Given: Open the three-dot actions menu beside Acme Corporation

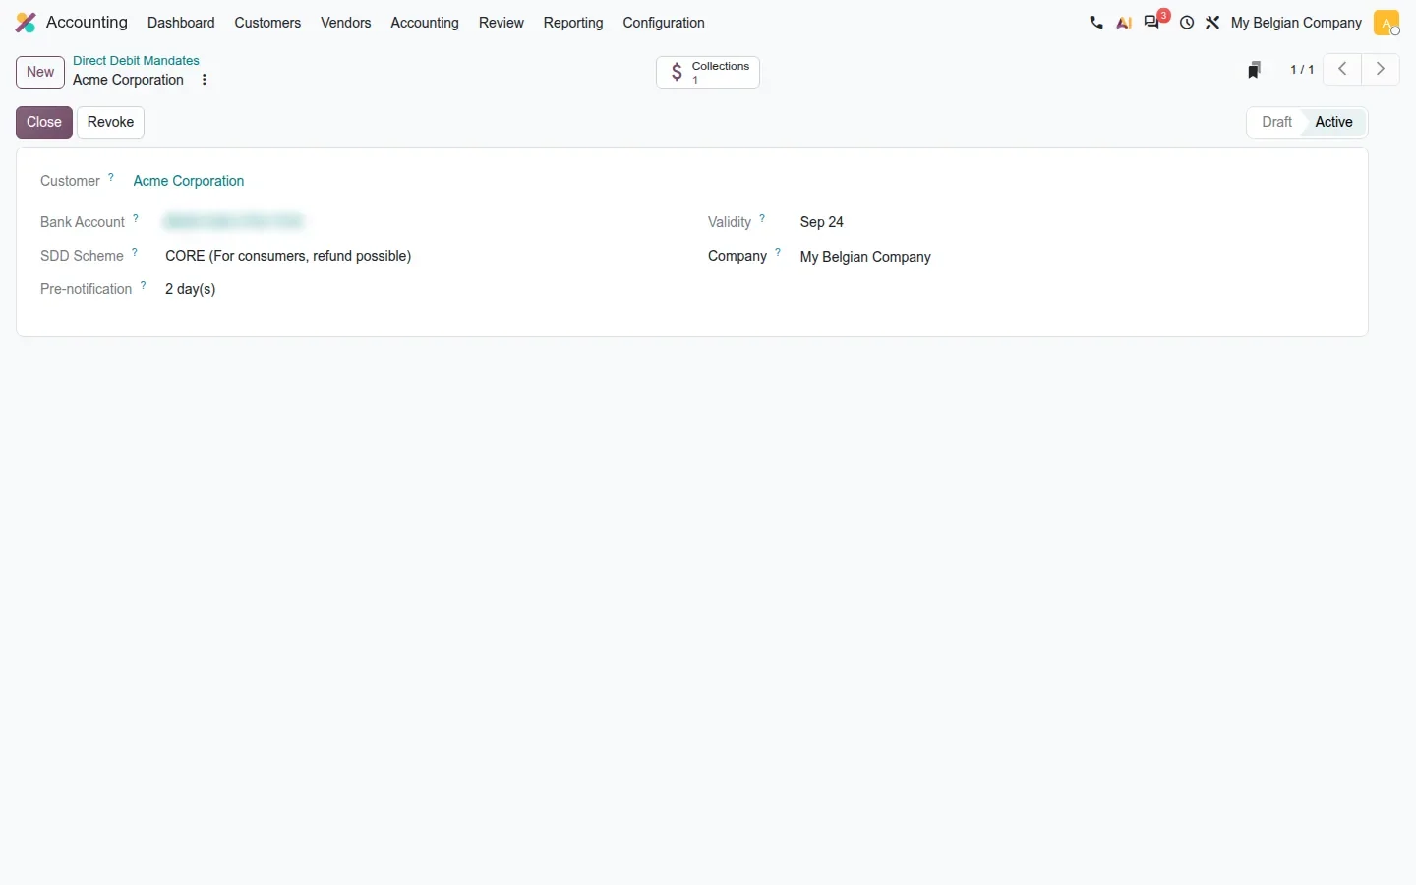Looking at the screenshot, I should [205, 81].
